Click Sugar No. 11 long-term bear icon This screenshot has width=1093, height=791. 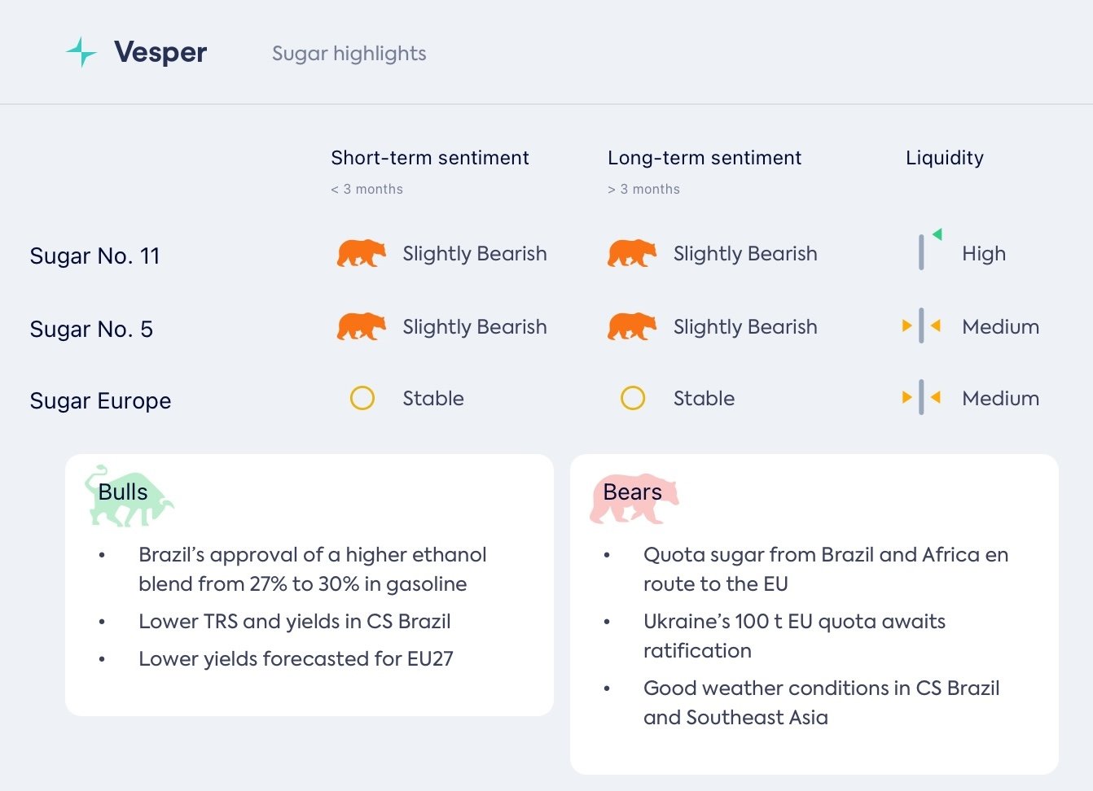tap(632, 253)
